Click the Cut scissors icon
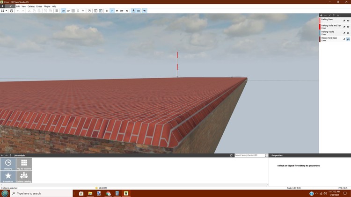351x197 pixels. tap(29, 11)
